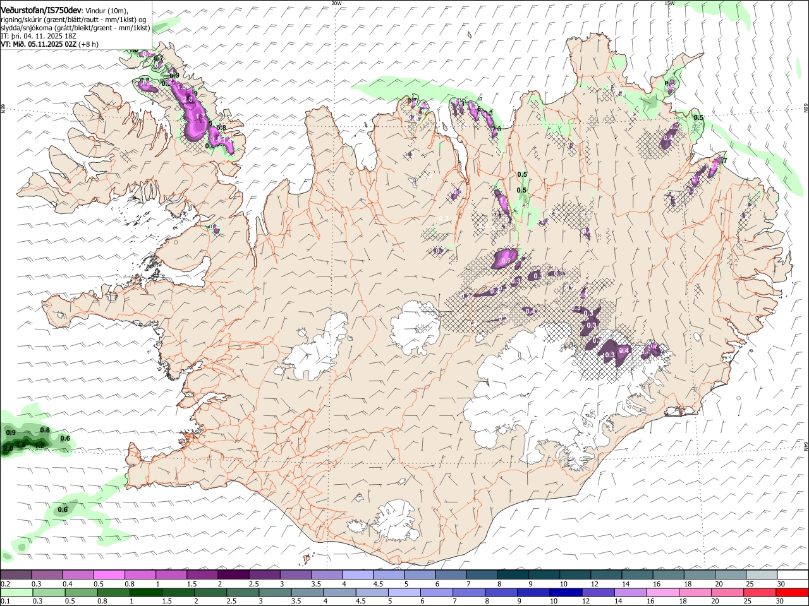Pick the palest green 0.1 swatch in the rain legend
Image resolution: width=809 pixels, height=606 pixels.
click(x=16, y=593)
